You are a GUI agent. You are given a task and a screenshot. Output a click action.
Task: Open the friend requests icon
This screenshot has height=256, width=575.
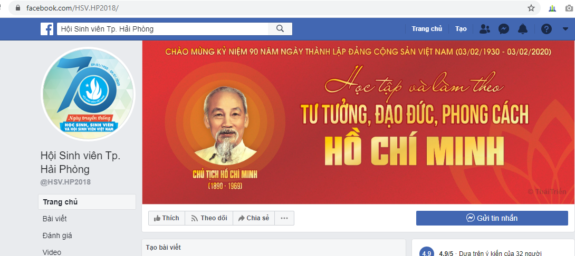pyautogui.click(x=485, y=29)
